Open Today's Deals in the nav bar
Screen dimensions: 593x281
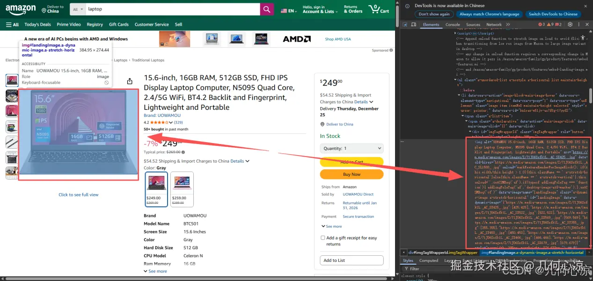point(37,24)
